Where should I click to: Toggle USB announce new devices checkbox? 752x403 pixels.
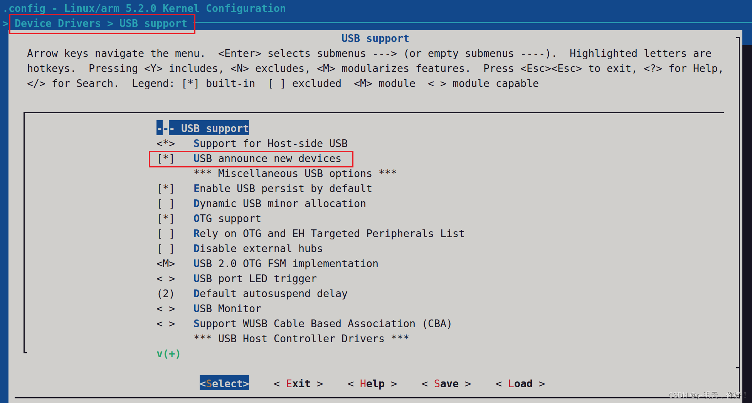(x=166, y=159)
